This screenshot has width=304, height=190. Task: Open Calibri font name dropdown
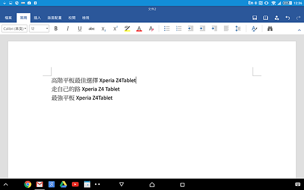click(x=15, y=29)
